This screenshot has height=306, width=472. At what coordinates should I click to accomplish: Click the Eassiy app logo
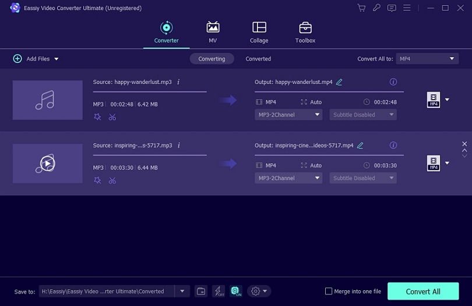(15, 8)
